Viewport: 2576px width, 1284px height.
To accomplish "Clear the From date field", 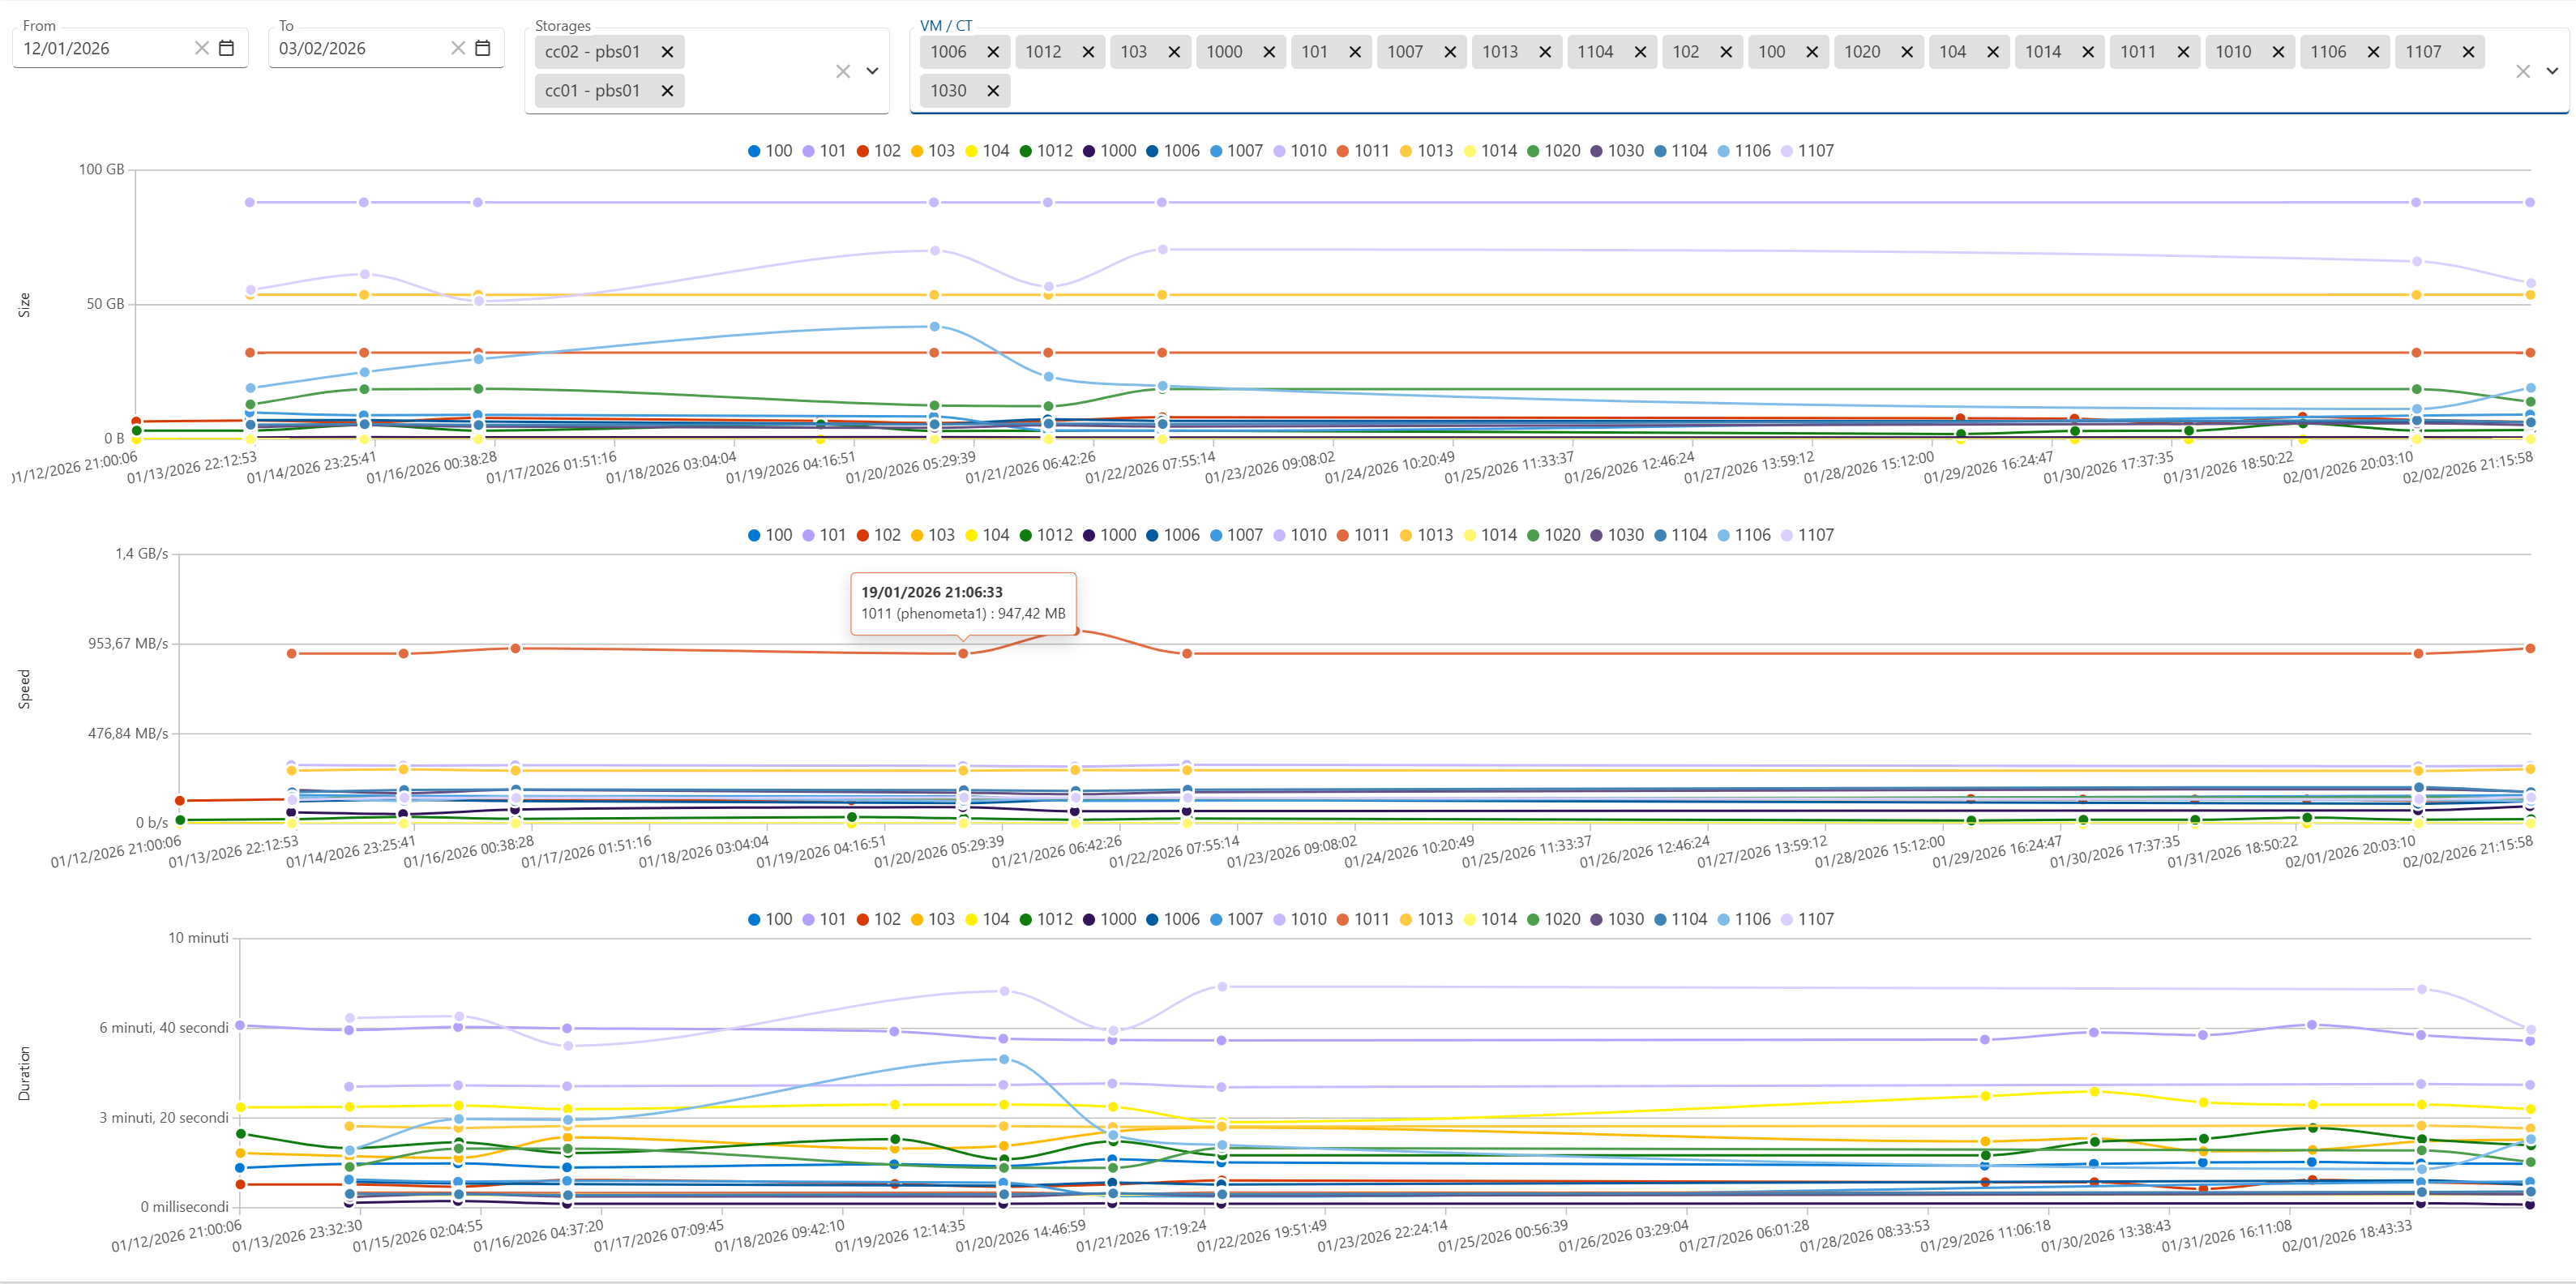I will click(203, 47).
